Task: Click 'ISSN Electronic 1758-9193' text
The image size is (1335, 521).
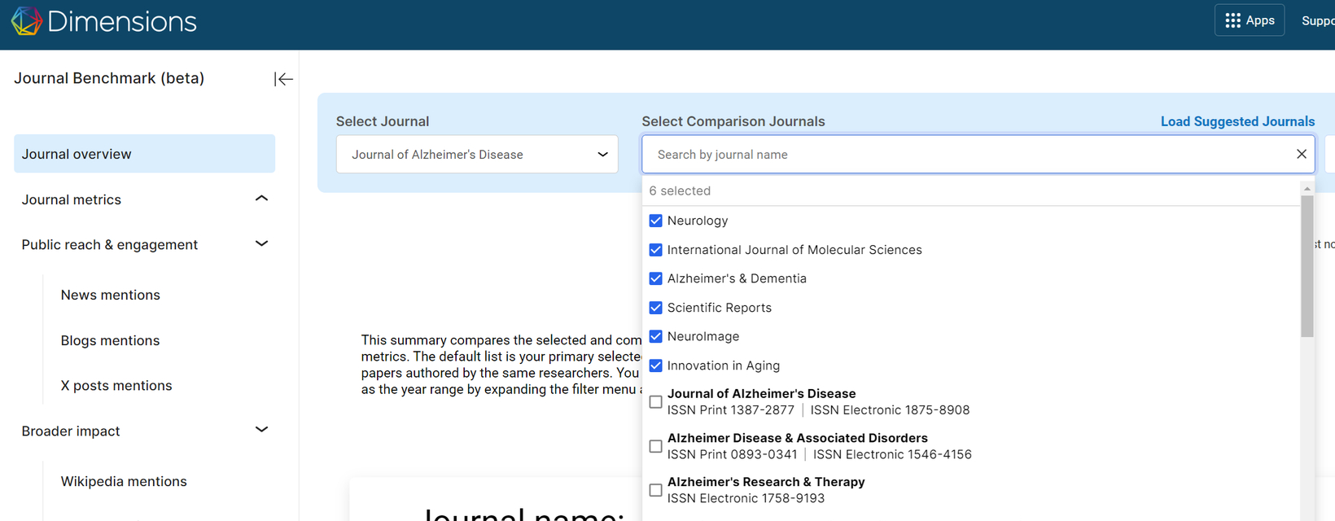Action: click(746, 498)
